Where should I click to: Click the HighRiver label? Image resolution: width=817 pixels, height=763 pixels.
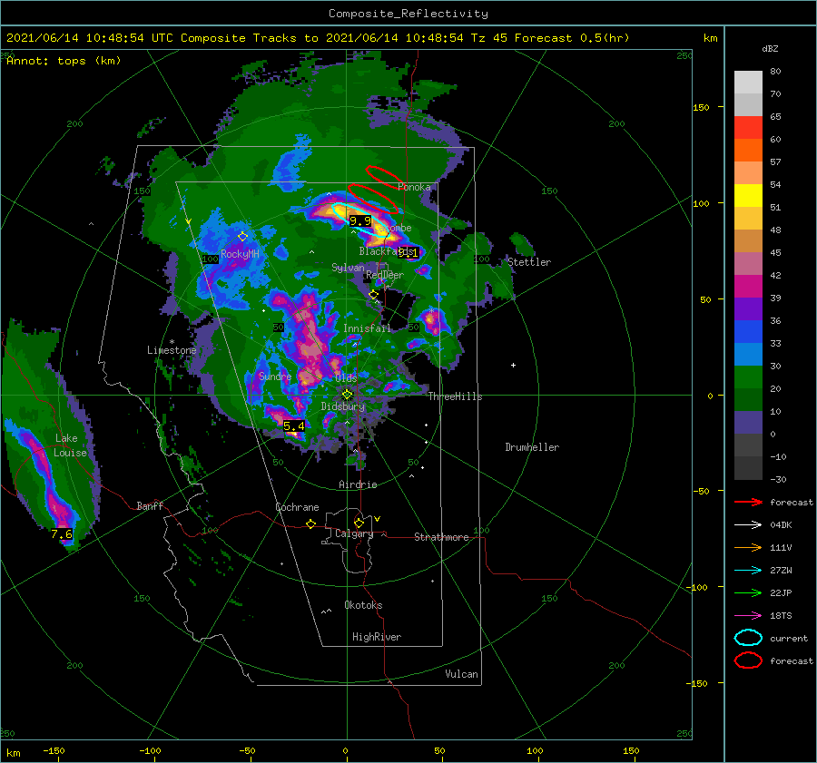pos(377,637)
